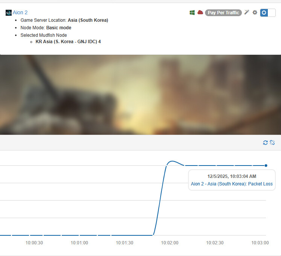
Task: Click the Aion 2 game logo icon
Action: point(9,13)
